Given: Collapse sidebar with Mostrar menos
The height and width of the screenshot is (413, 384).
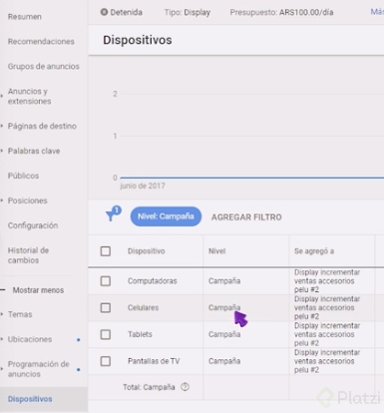Looking at the screenshot, I should pyautogui.click(x=38, y=290).
